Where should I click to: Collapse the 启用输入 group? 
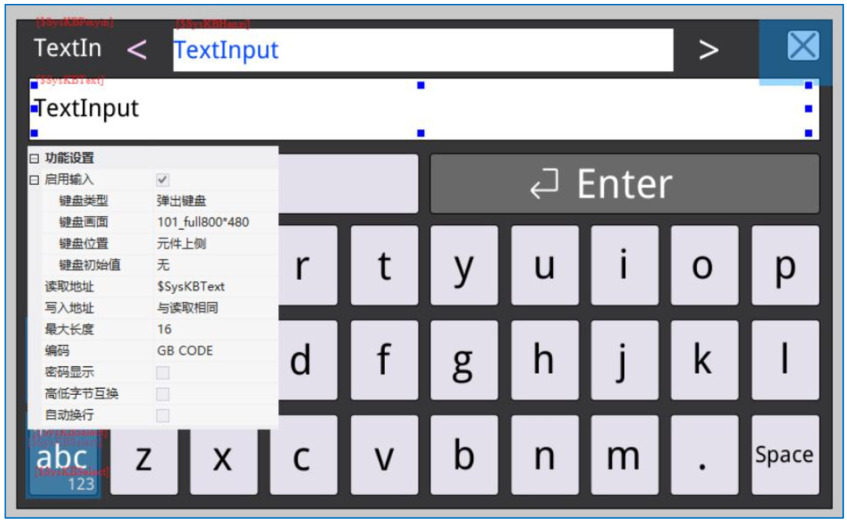[x=34, y=180]
